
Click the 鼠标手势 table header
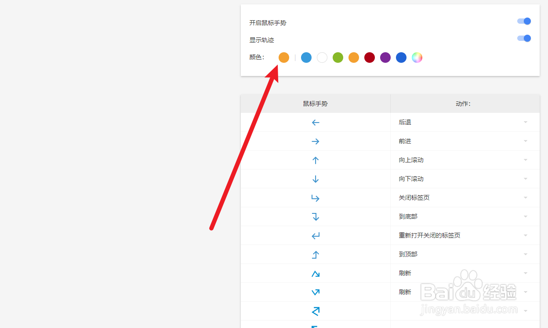coord(316,103)
